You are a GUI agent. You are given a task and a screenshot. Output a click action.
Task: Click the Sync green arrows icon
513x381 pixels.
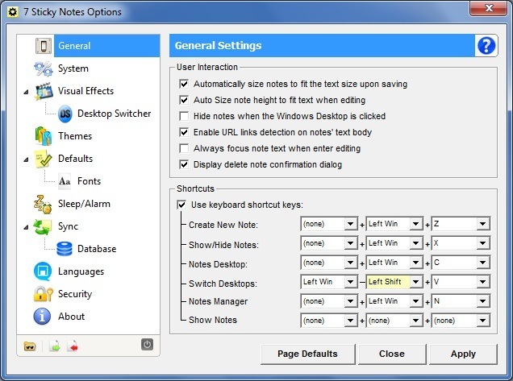pyautogui.click(x=43, y=227)
